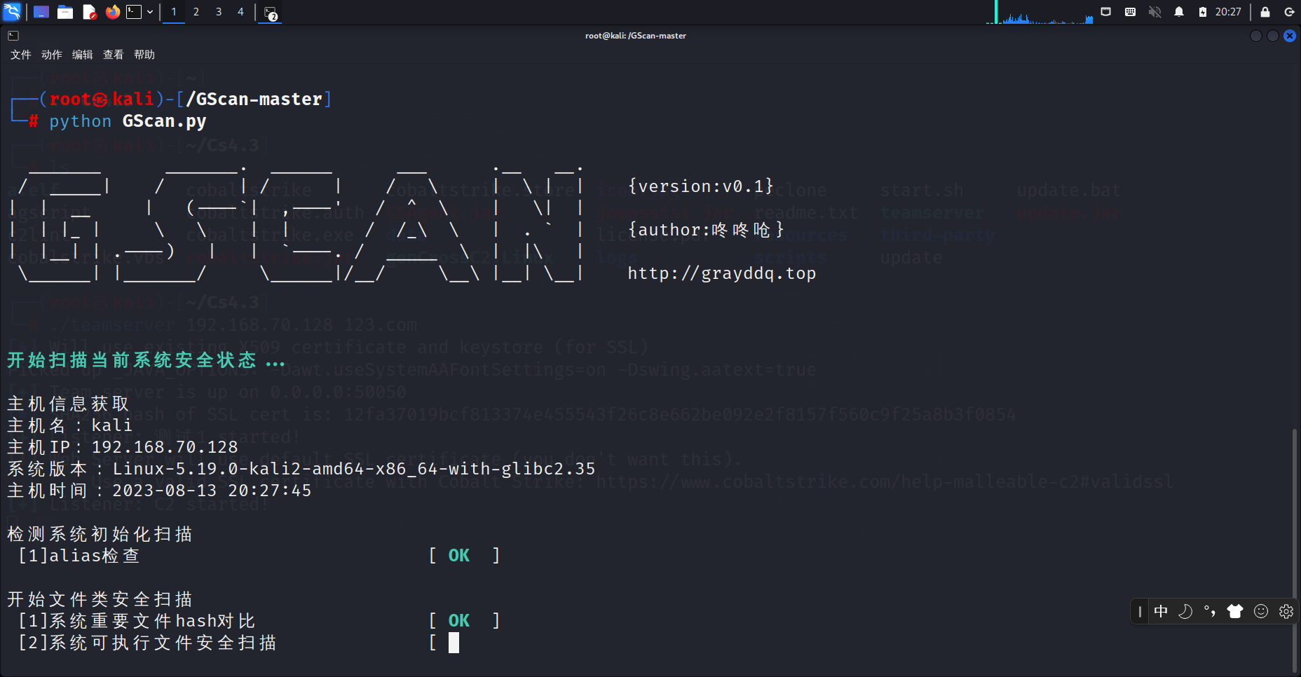Toggle full-width mode with the moon icon

click(1185, 611)
